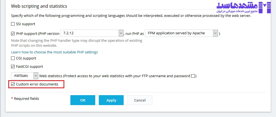
Task: Open the PHP version 7.2.12 dropdown
Action: (x=92, y=33)
